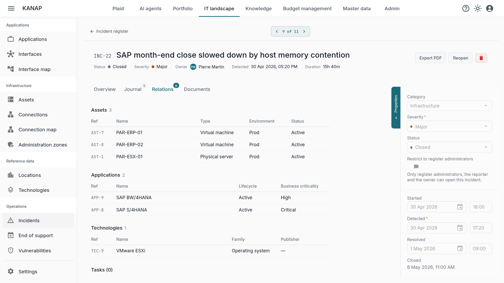Open the VMware ESXi technology row
The height and width of the screenshot is (283, 504).
pyautogui.click(x=210, y=251)
